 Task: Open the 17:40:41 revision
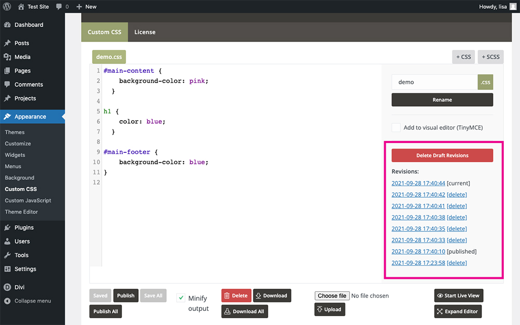click(418, 206)
